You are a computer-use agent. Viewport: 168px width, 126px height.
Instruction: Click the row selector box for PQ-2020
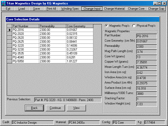pos(9,34)
